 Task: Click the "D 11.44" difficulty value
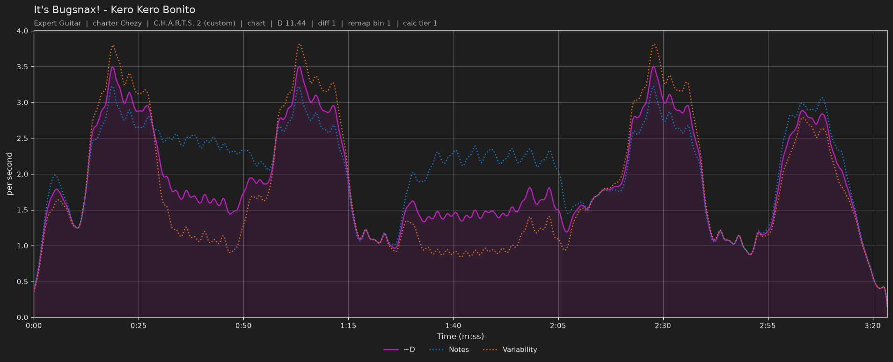[x=292, y=23]
